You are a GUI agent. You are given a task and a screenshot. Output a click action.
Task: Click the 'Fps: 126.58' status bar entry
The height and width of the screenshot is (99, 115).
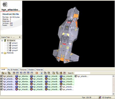coord(87,97)
